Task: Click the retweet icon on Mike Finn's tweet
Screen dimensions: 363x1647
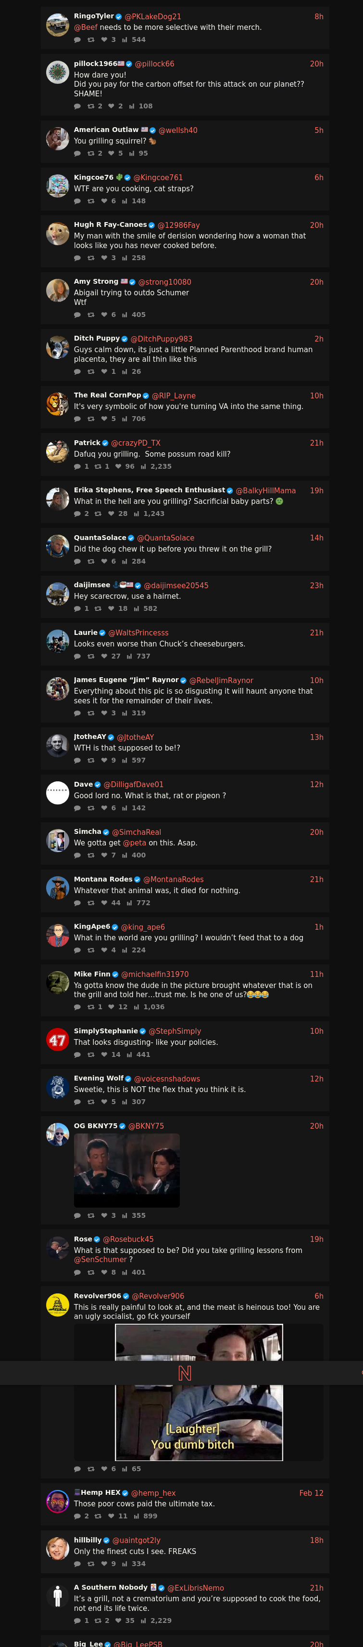Action: tap(90, 1006)
